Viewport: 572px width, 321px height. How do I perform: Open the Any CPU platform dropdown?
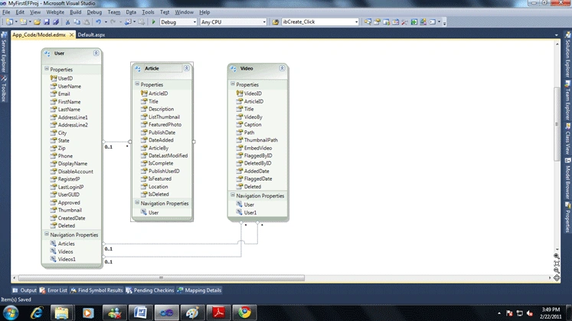click(x=264, y=22)
